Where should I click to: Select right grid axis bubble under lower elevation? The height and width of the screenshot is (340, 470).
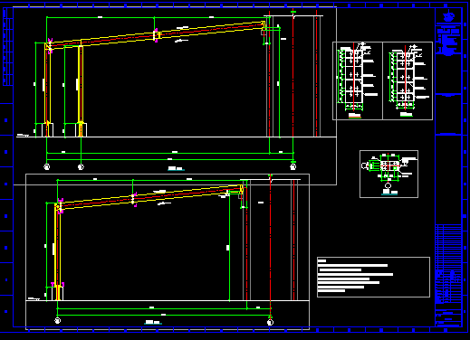[x=270, y=322]
